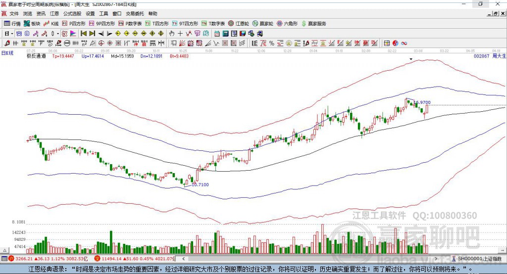Open the 工具 menu

click(103, 13)
